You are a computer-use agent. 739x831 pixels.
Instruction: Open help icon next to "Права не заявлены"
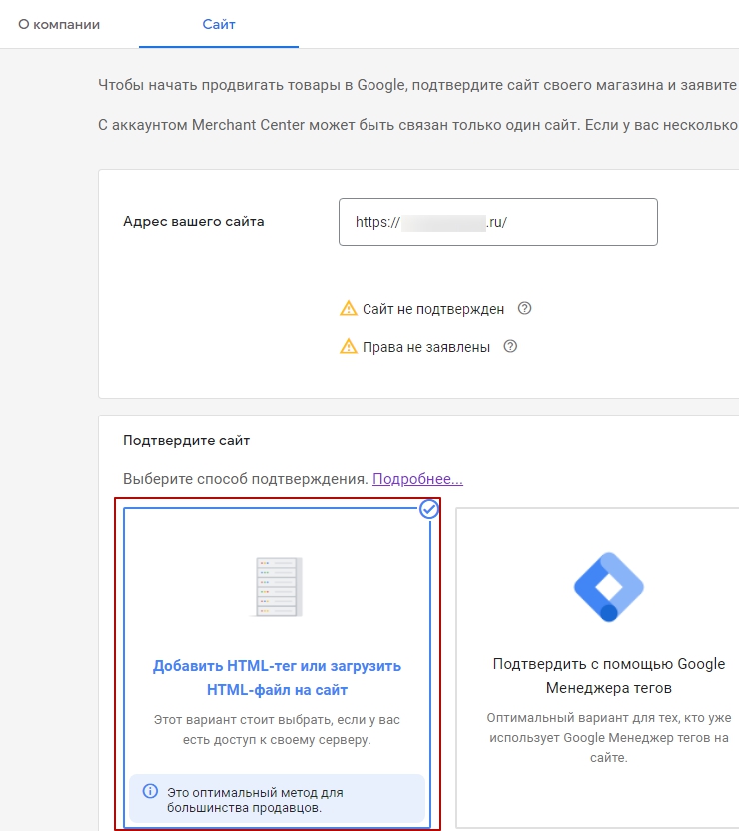510,347
